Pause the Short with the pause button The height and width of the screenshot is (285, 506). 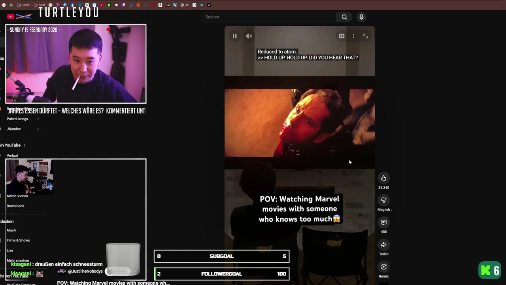pyautogui.click(x=234, y=36)
